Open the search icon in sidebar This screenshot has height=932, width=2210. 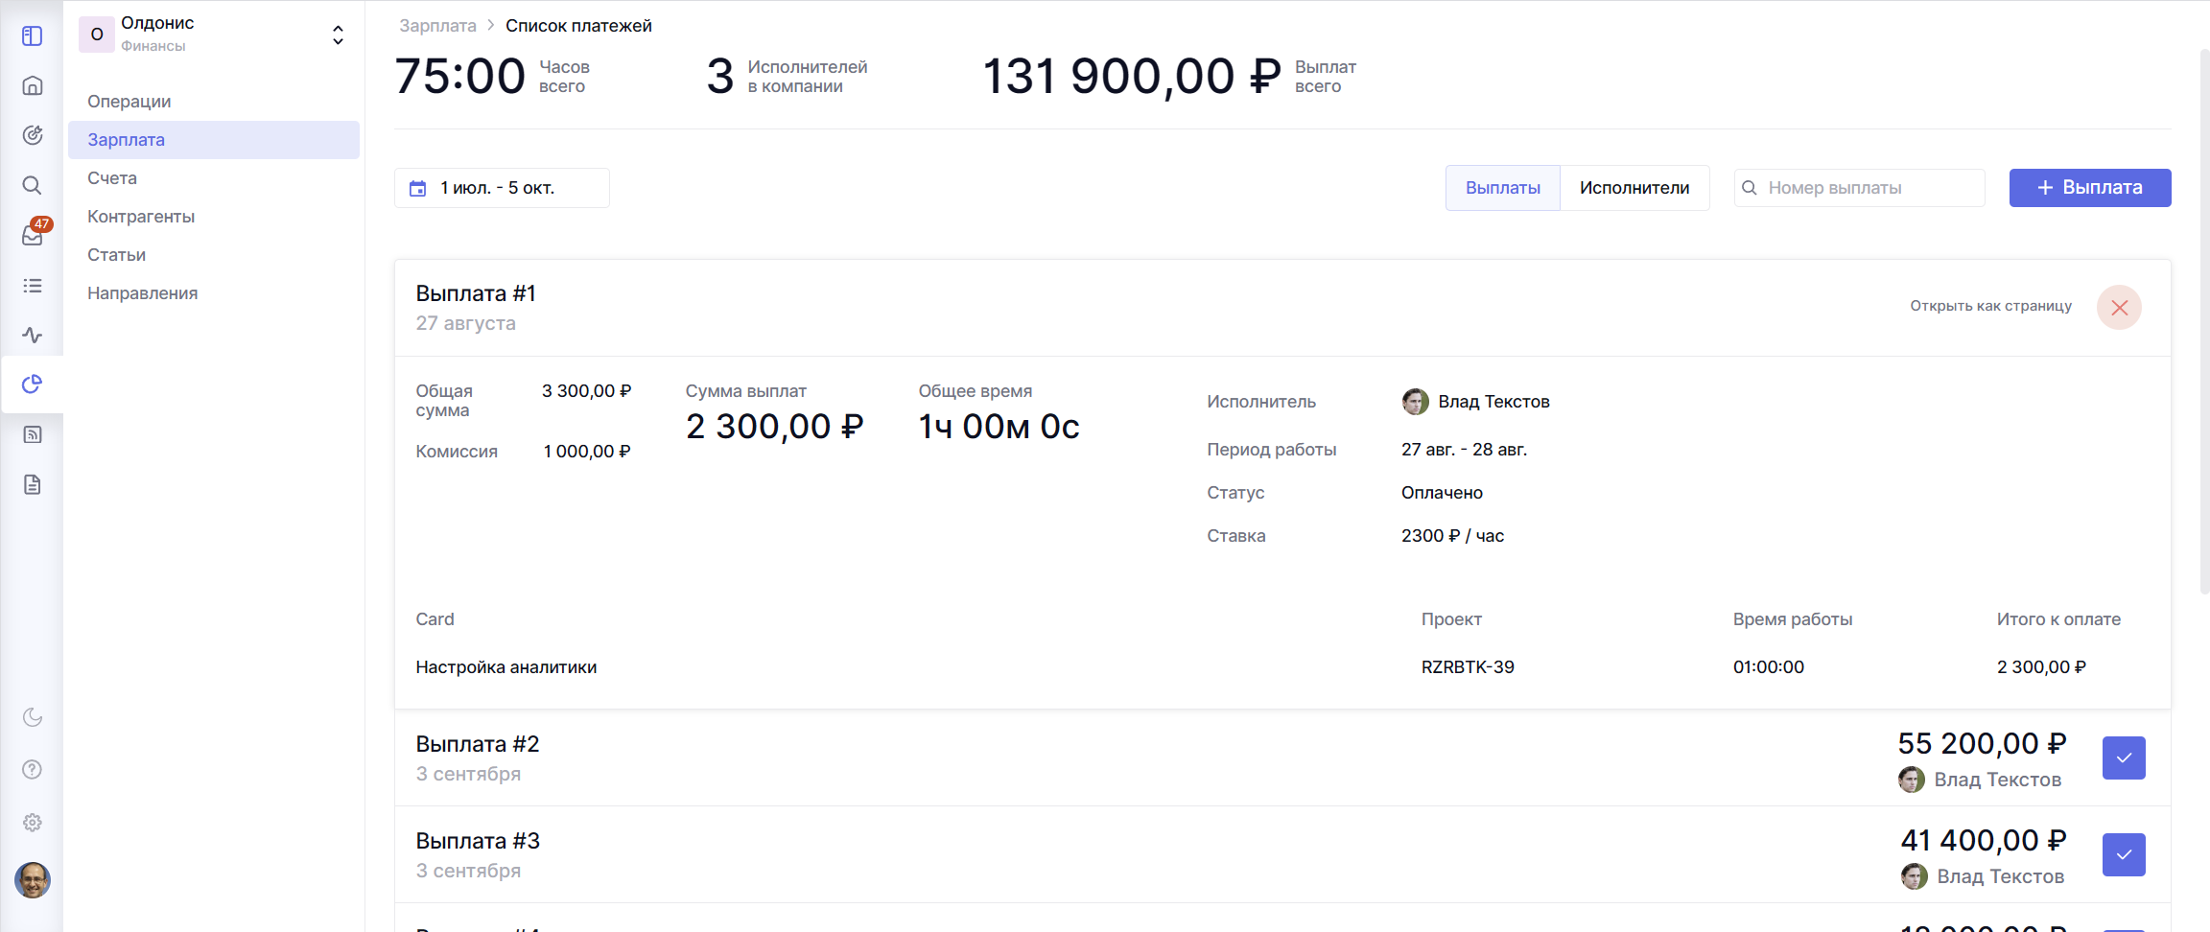pos(32,185)
